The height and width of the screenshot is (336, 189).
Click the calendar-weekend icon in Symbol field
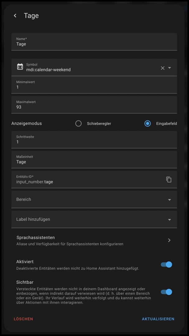pos(20,67)
